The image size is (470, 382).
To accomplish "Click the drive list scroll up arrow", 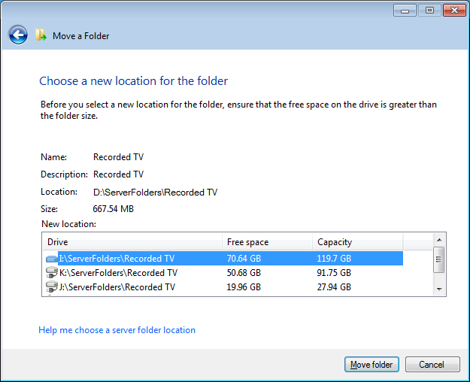I will pos(439,240).
